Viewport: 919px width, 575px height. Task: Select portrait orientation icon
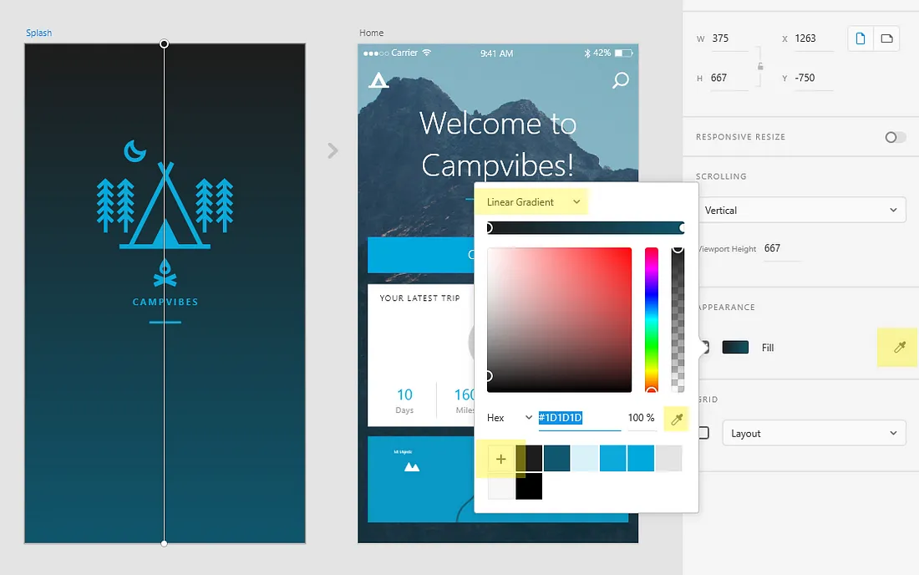click(861, 38)
